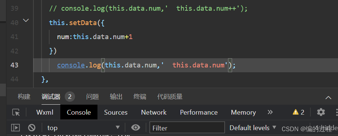The image size is (338, 136).
Task: Open the Performance tab
Action: pyautogui.click(x=199, y=112)
